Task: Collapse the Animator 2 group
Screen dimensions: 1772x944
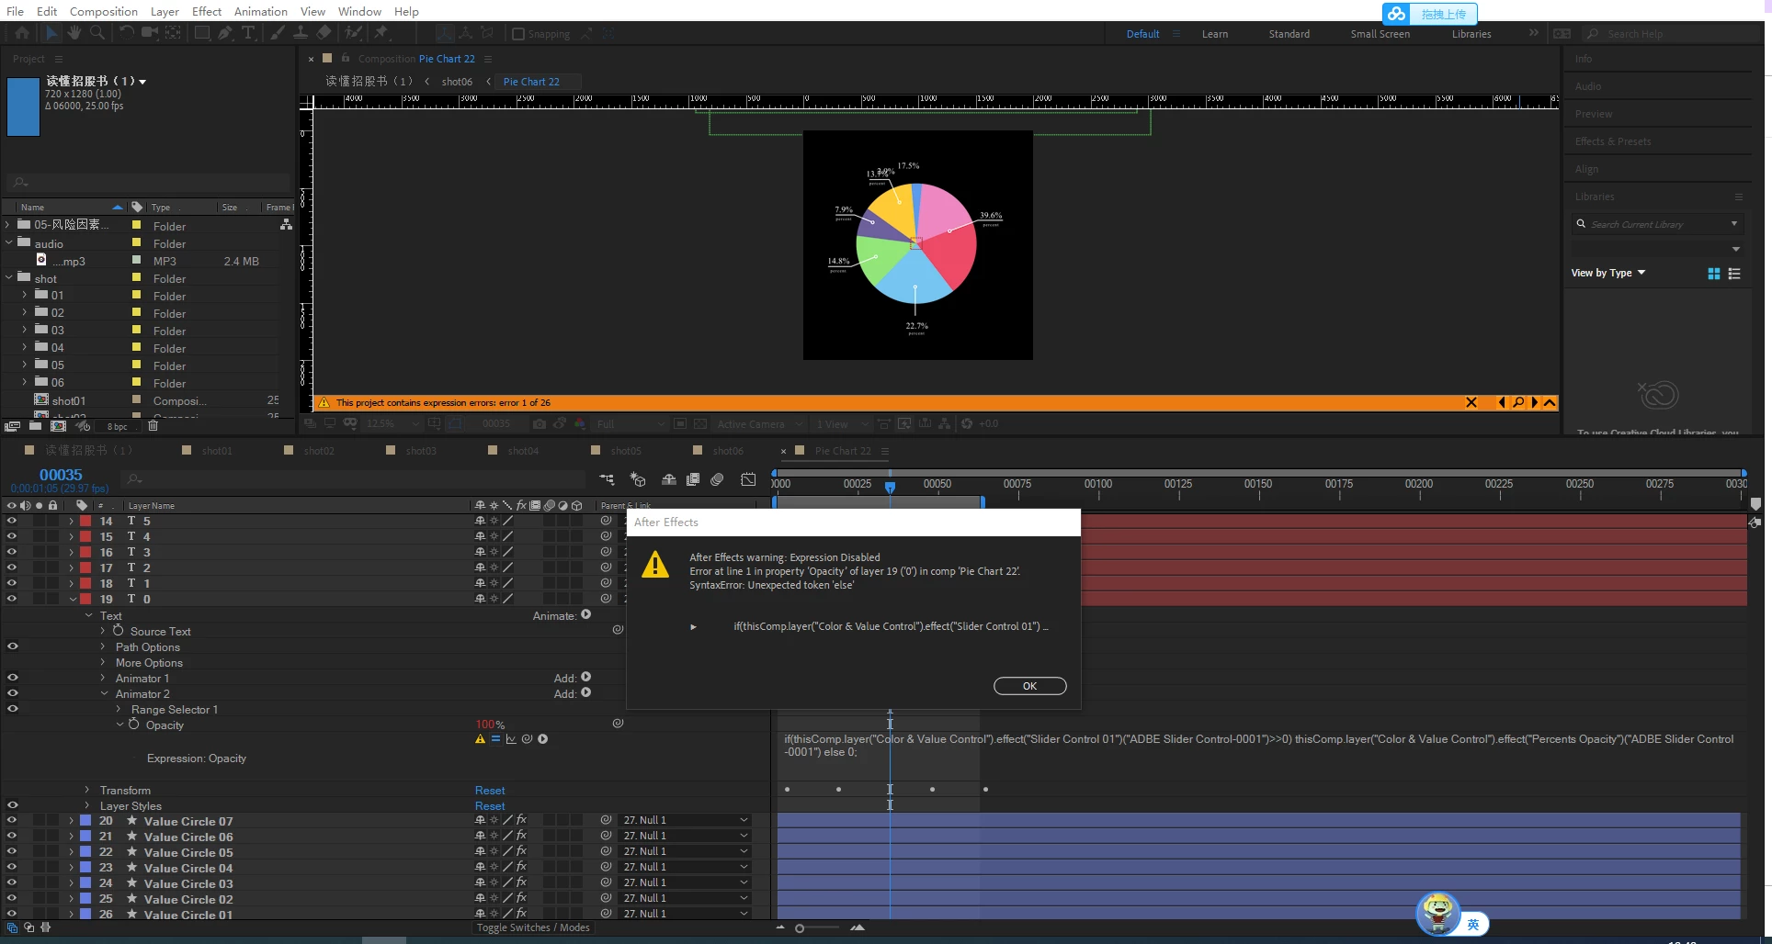Action: (x=104, y=693)
